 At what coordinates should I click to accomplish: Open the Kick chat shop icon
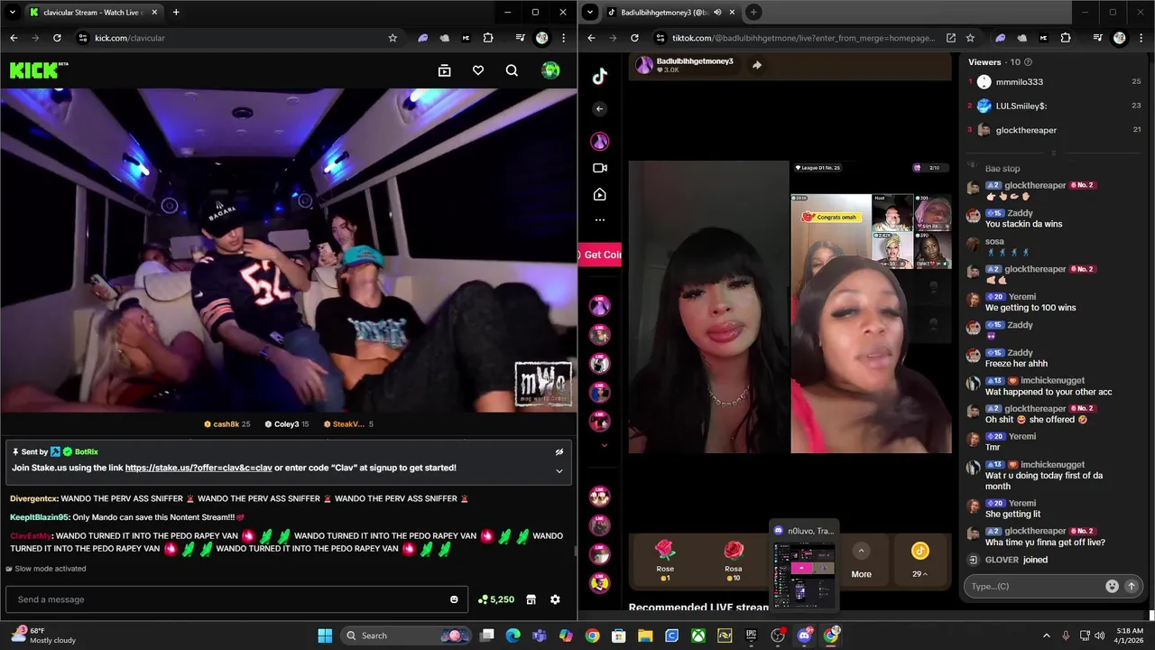click(531, 599)
